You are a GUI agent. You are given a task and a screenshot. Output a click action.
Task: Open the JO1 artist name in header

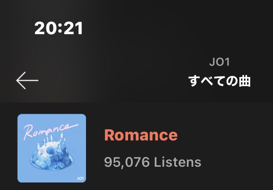(219, 62)
